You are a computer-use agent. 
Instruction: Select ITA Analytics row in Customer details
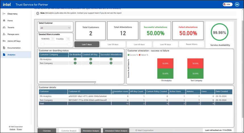135,96
